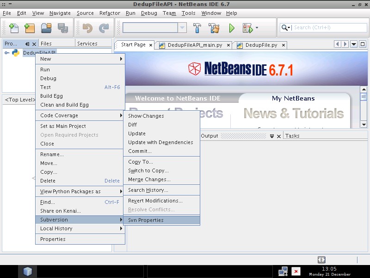Viewport: 370px width, 278px height.
Task: Click the network monitors tray icon
Action: 283,272
